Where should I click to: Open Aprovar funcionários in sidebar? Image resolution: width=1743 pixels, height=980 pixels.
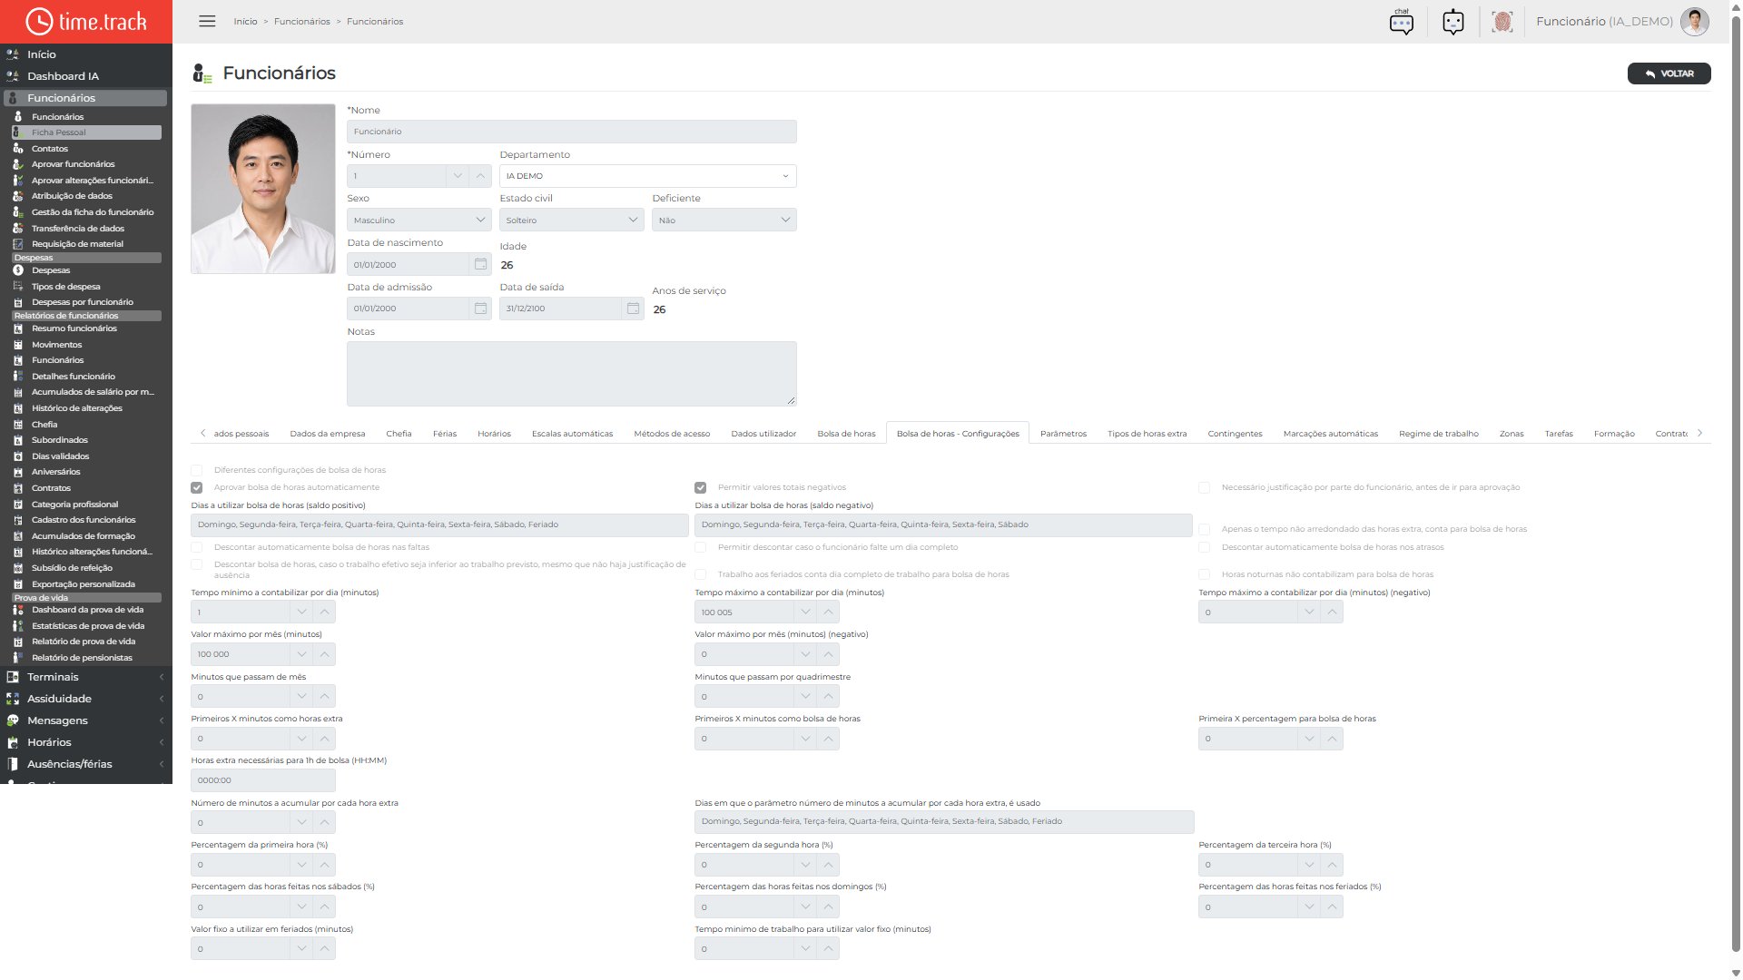pos(74,164)
